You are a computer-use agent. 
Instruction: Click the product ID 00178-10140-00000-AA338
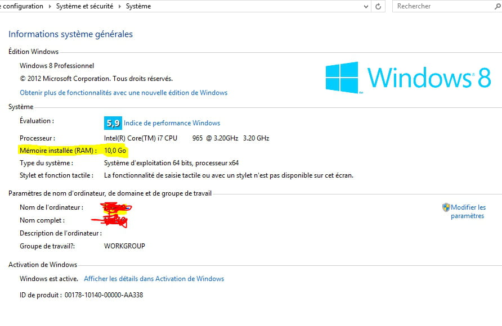pyautogui.click(x=104, y=295)
